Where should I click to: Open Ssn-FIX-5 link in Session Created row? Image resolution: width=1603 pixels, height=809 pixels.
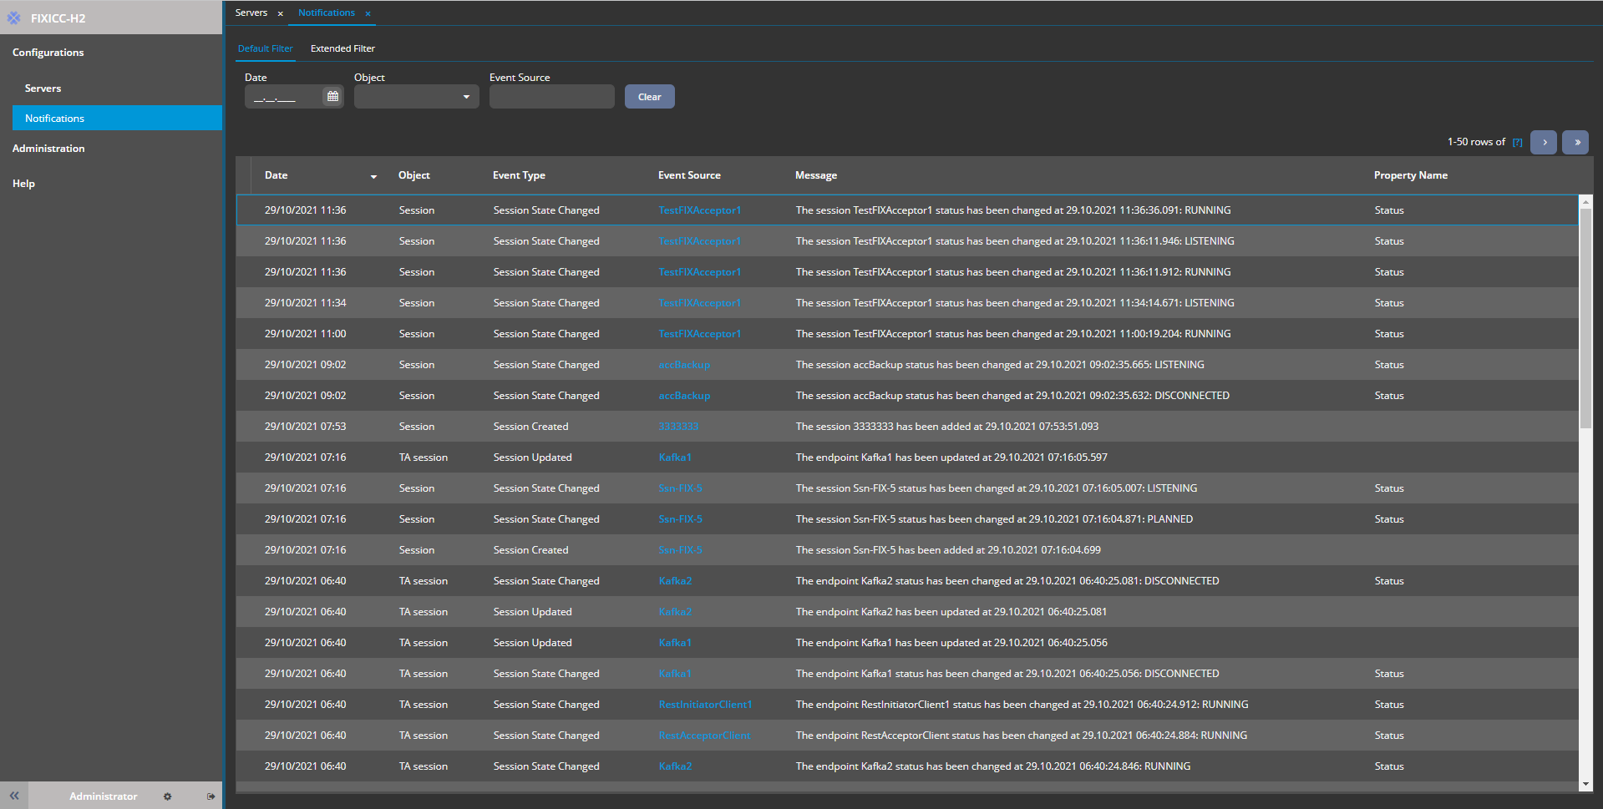coord(681,550)
